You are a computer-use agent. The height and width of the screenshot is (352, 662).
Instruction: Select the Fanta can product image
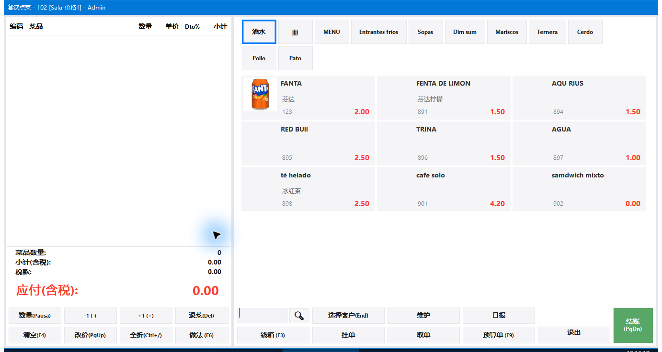[x=260, y=94]
